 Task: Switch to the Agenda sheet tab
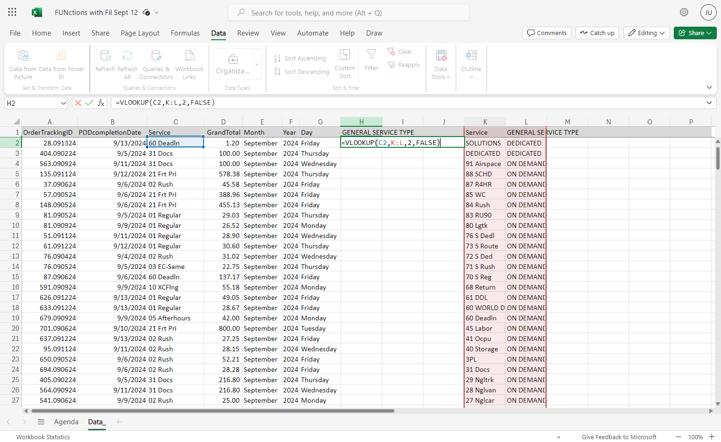pos(66,422)
